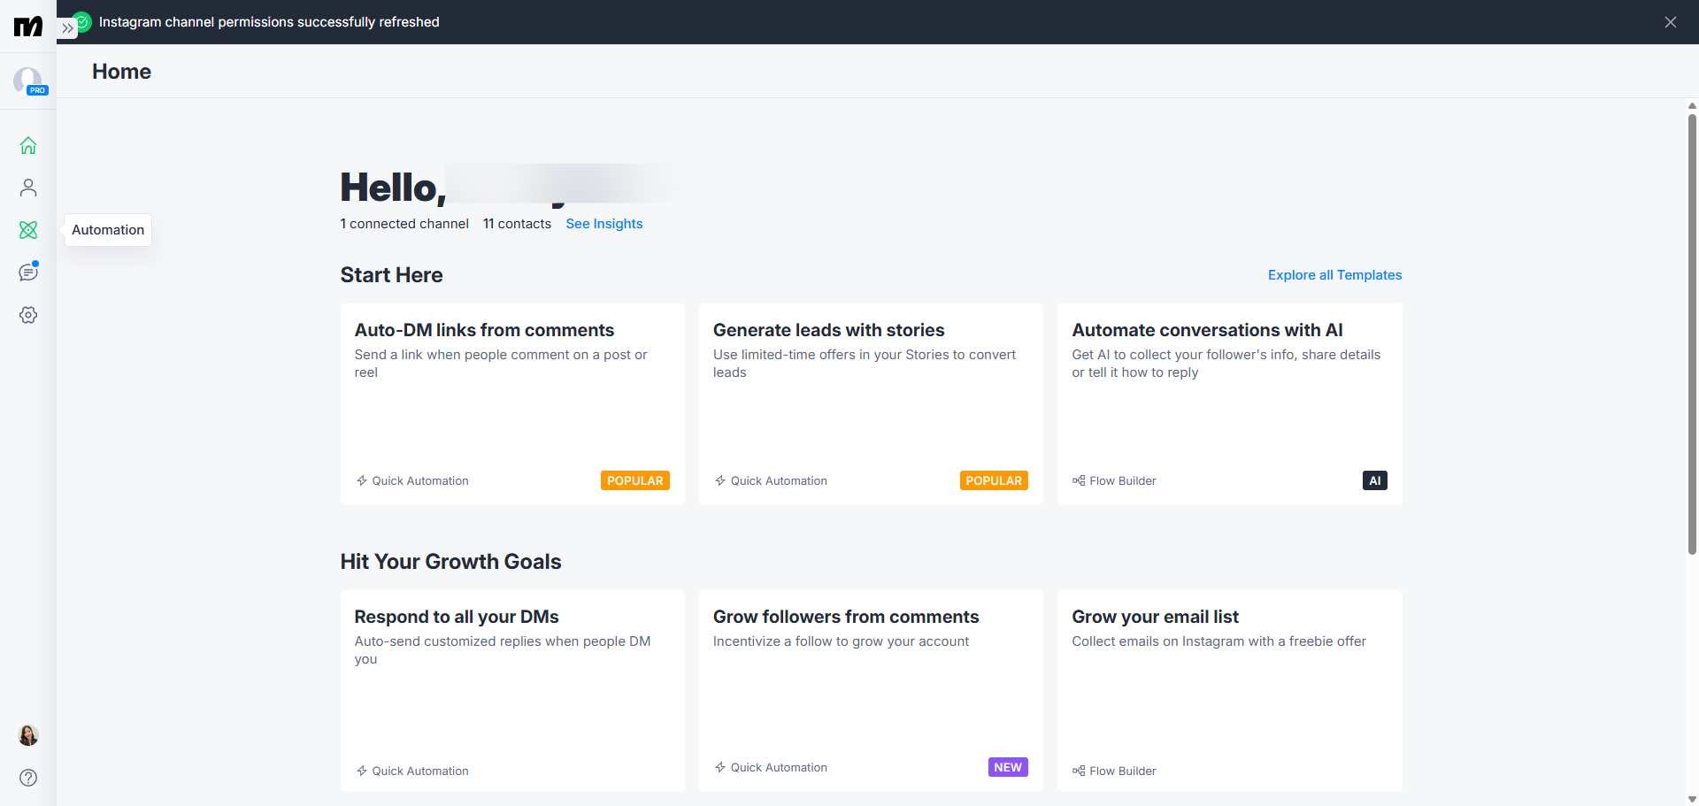Open the Inbox chat icon

[x=28, y=273]
